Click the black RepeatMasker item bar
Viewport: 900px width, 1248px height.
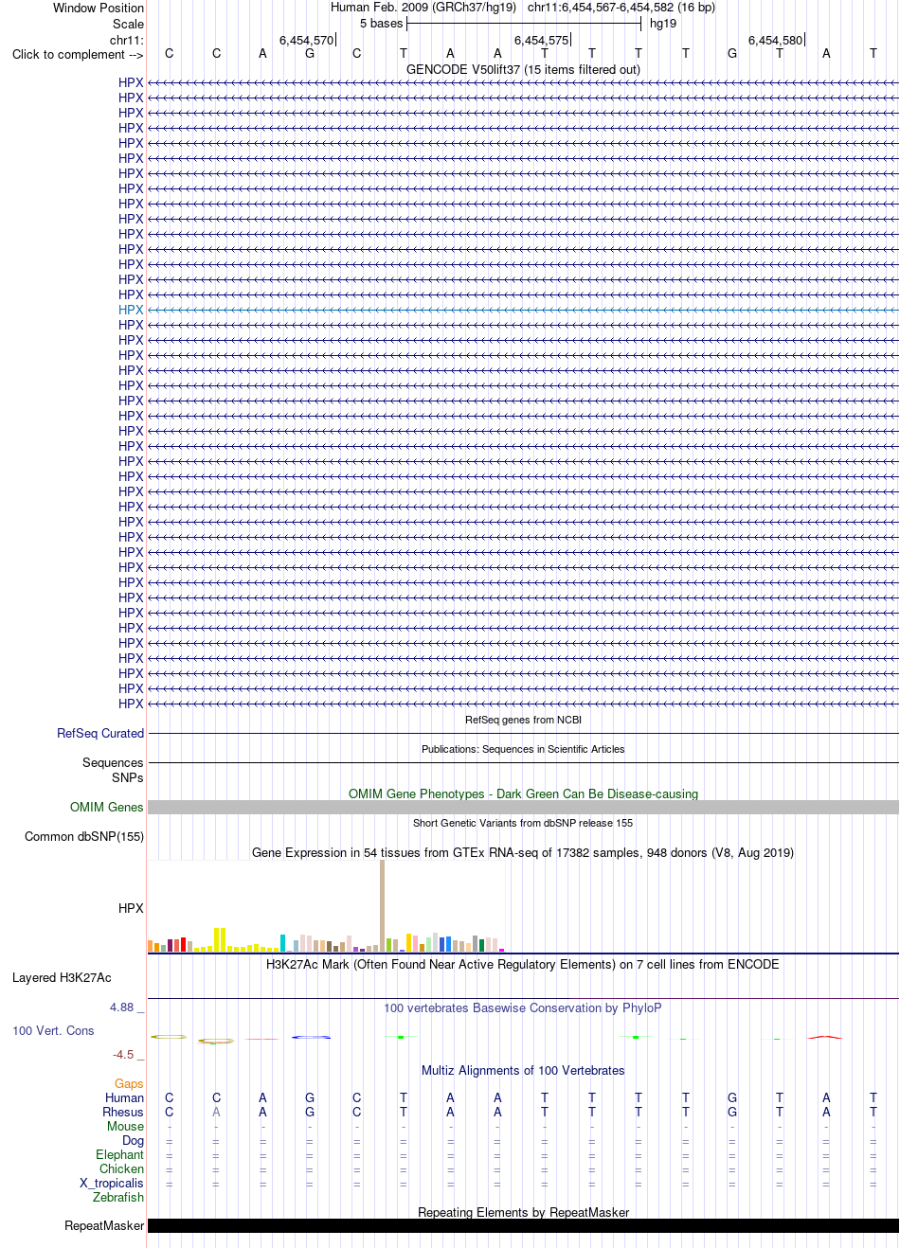pyautogui.click(x=523, y=1225)
